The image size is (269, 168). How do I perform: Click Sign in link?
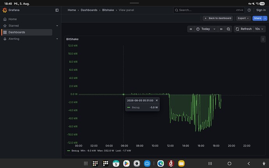coord(261,10)
